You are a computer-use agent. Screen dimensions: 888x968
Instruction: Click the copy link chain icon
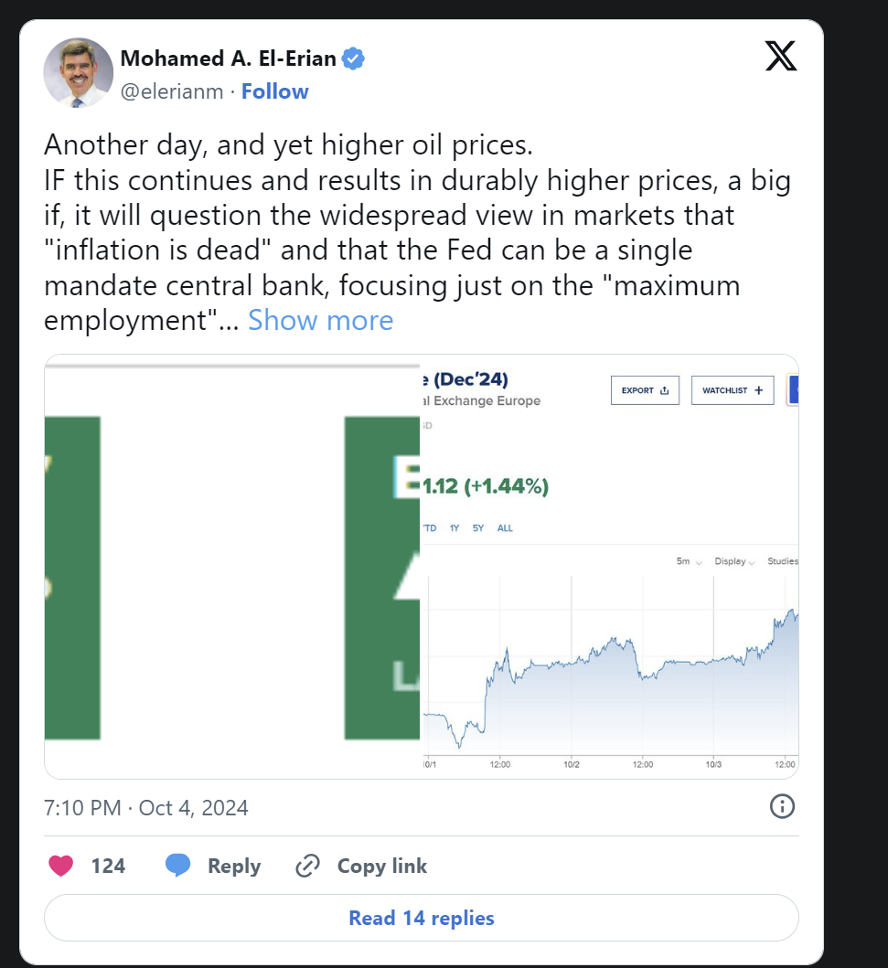click(x=307, y=866)
